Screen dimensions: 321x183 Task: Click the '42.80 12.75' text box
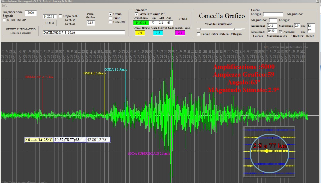click(99, 140)
